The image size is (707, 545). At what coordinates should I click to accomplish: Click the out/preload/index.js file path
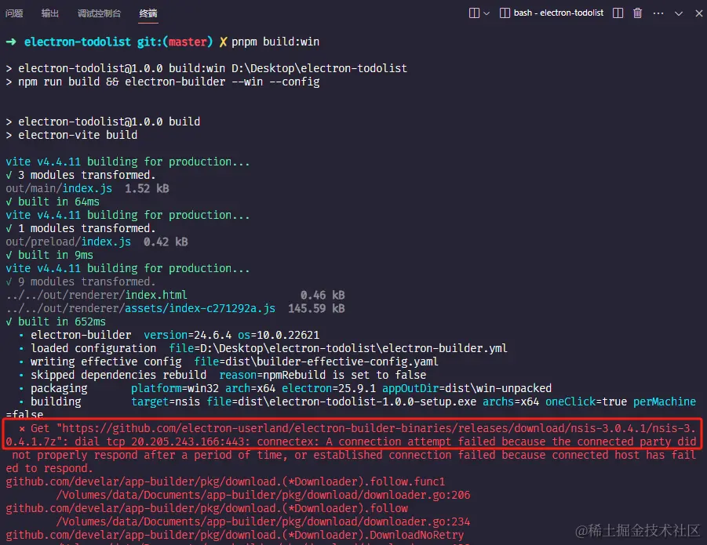[68, 242]
